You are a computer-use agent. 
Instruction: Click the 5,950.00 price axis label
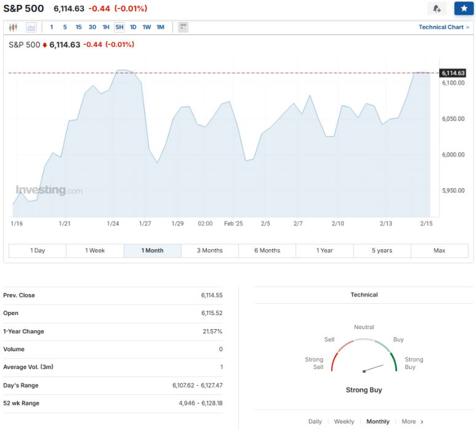pos(453,191)
